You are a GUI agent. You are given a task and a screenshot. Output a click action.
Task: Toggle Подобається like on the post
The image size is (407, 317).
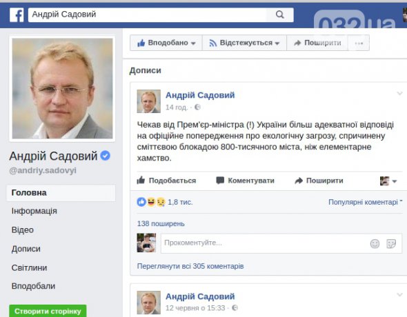[x=166, y=181]
